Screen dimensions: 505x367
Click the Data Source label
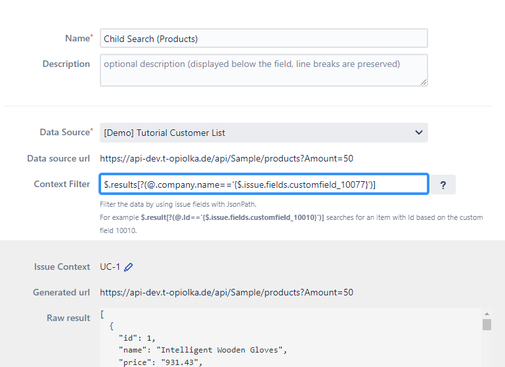[64, 133]
